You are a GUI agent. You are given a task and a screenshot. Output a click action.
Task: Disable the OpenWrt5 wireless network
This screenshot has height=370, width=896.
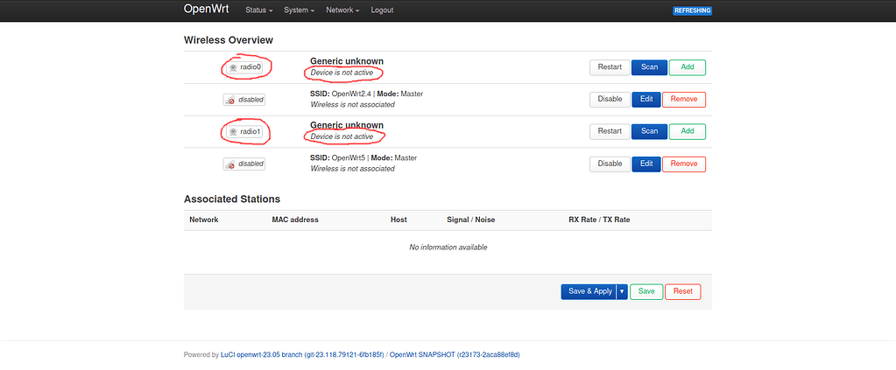coord(610,164)
